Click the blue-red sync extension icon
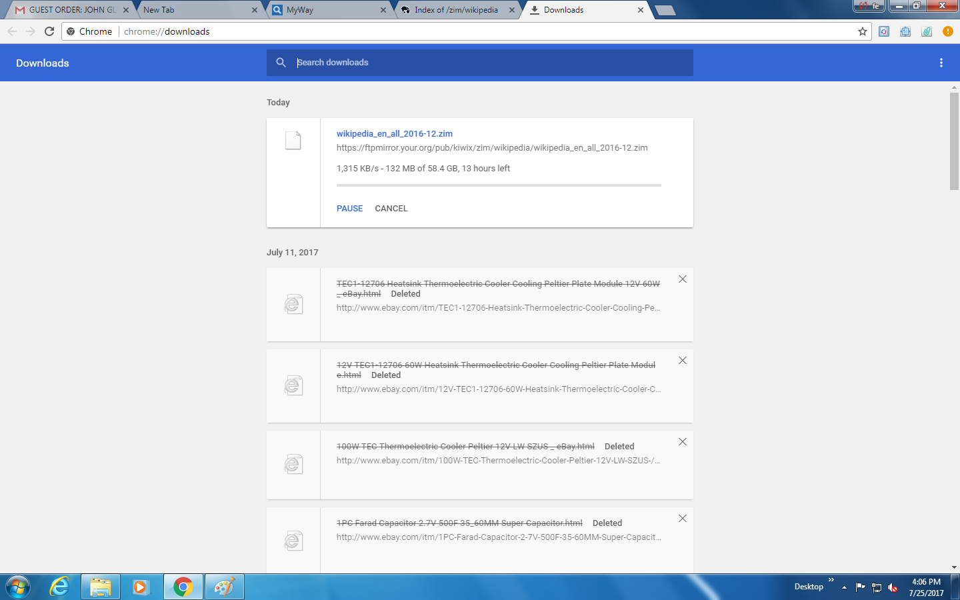This screenshot has height=600, width=960. point(884,31)
